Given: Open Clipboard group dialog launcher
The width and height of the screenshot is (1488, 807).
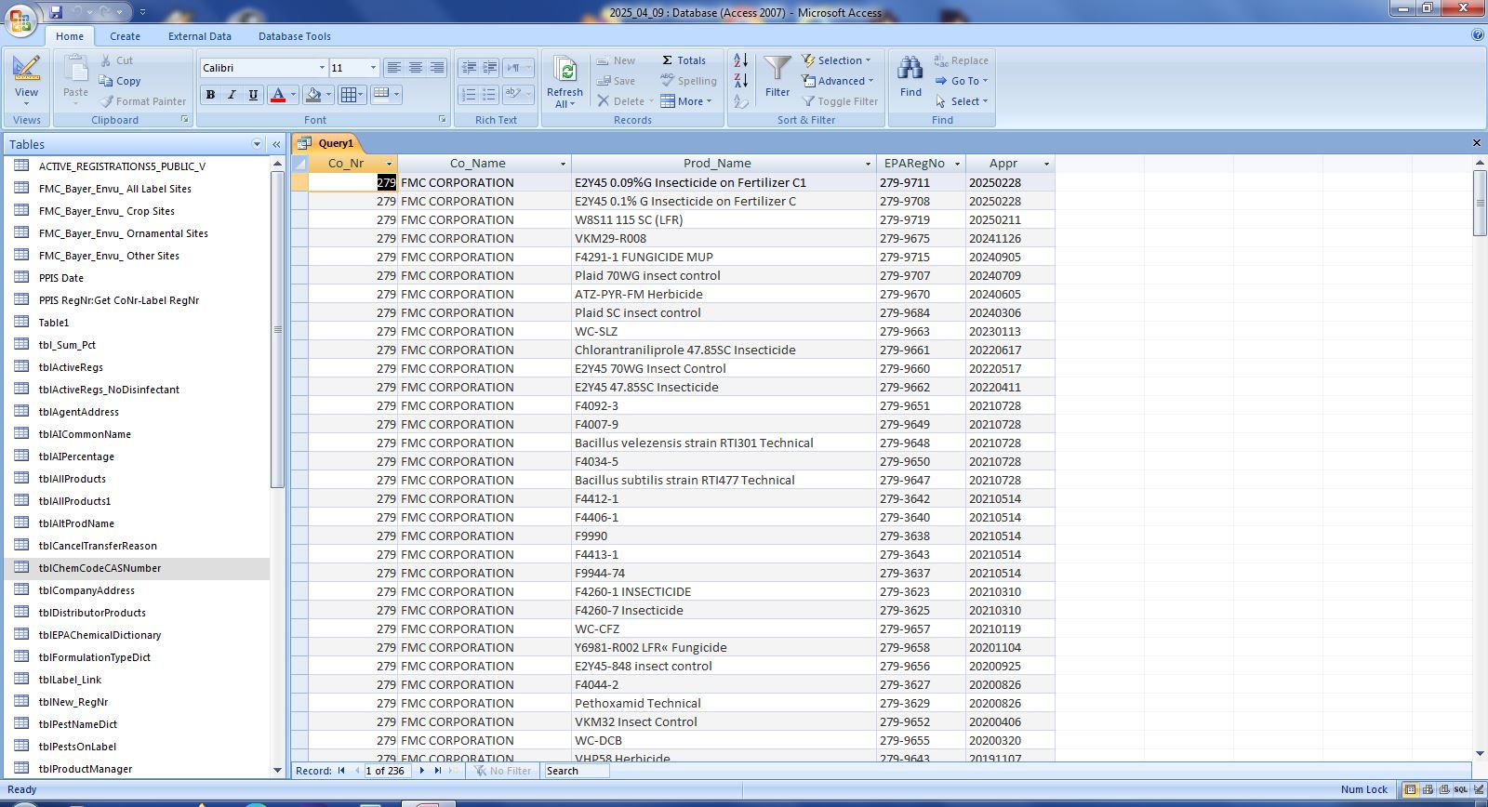Looking at the screenshot, I should (184, 120).
